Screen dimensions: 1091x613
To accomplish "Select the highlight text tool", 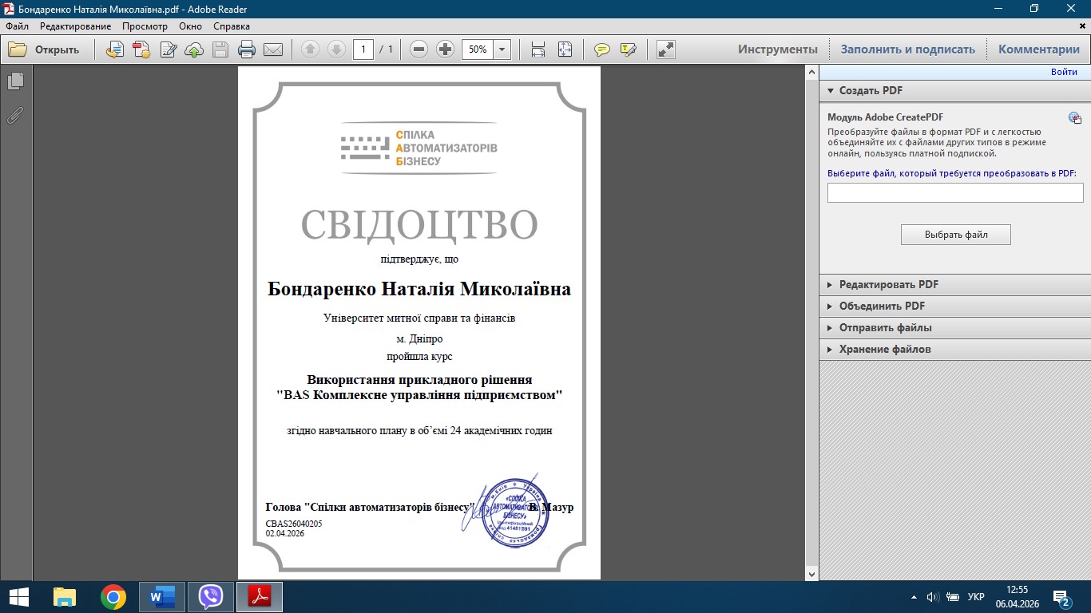I will tap(629, 49).
